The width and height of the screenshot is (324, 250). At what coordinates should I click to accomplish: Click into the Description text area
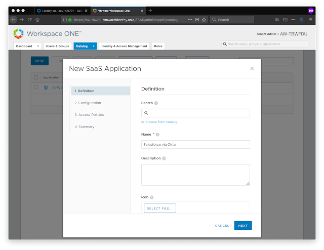point(195,175)
